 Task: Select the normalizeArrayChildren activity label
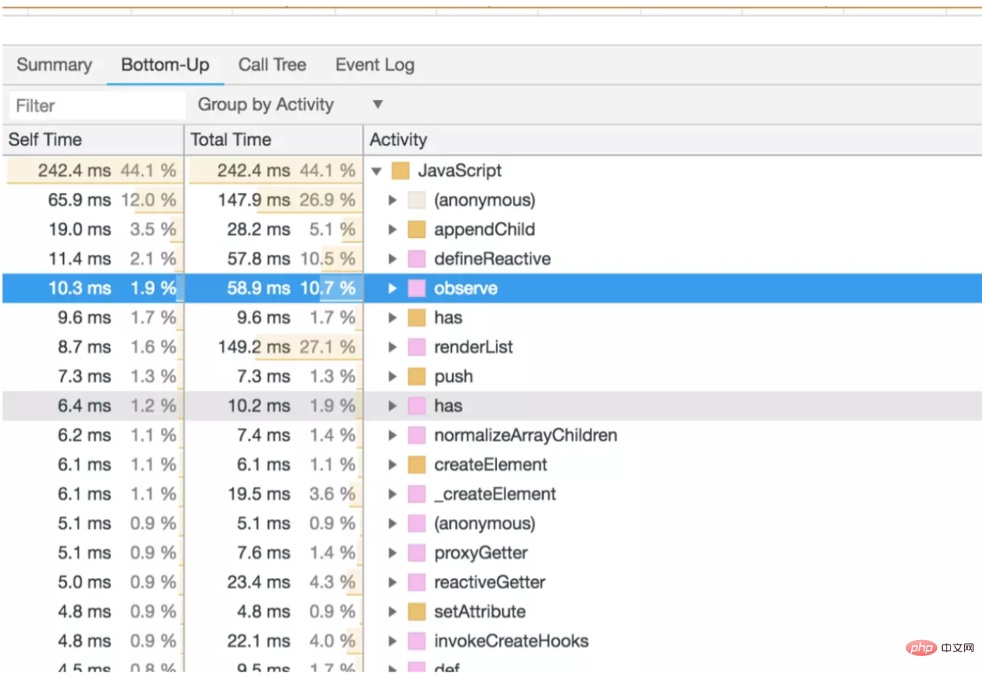(x=526, y=435)
